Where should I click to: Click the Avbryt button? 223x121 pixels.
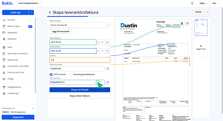click(x=198, y=12)
